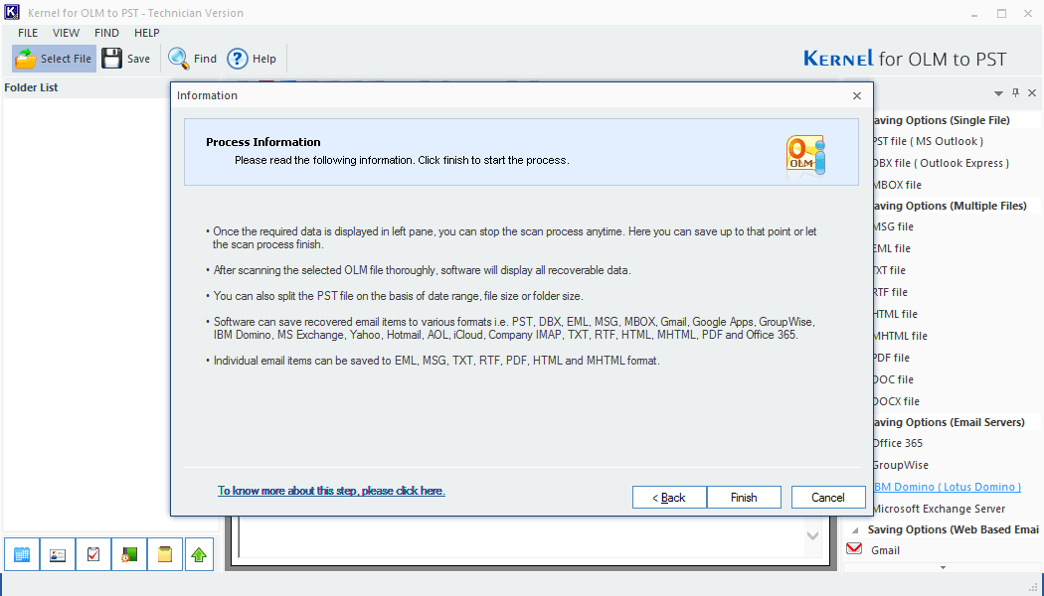Select GroupWise saving option
Image resolution: width=1044 pixels, height=596 pixels.
pyautogui.click(x=901, y=465)
